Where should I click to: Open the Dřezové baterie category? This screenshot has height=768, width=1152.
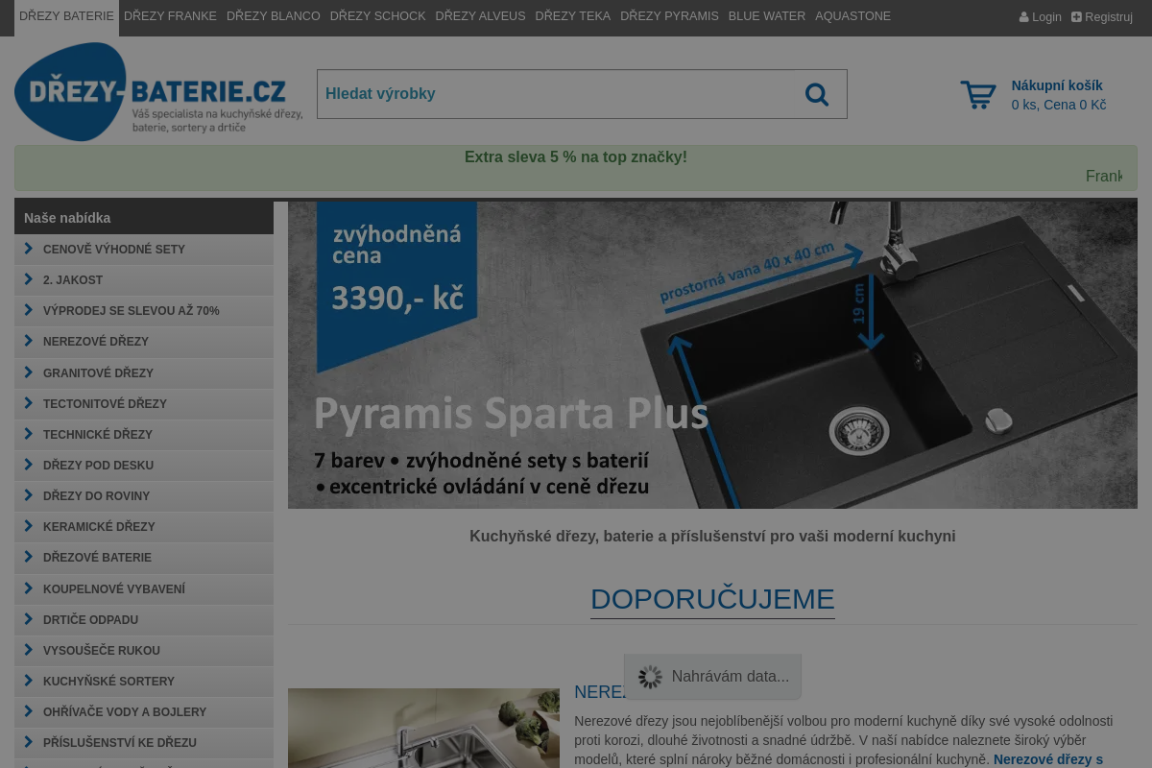click(144, 557)
